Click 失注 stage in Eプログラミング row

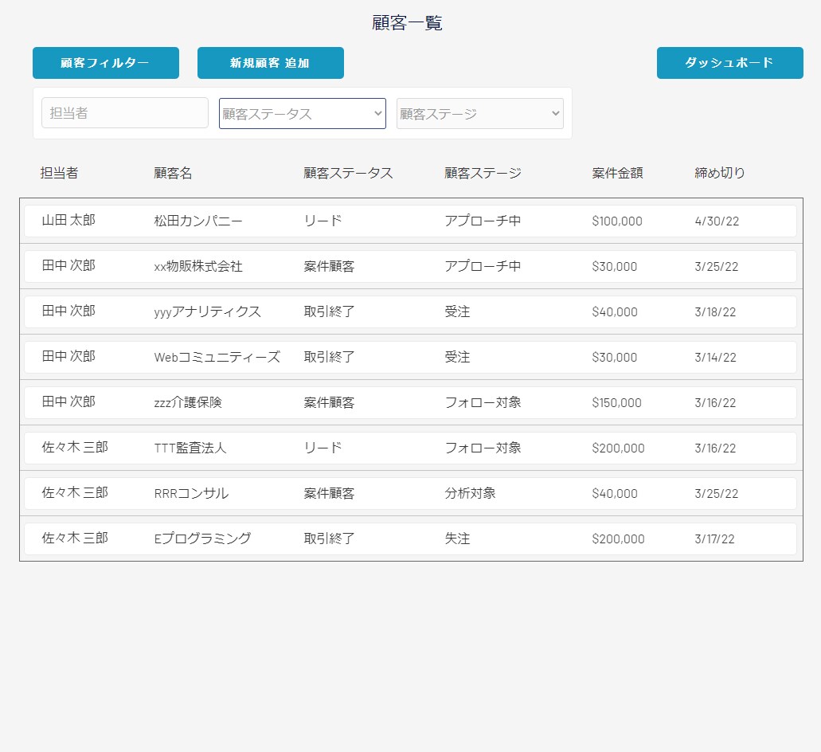(x=457, y=539)
